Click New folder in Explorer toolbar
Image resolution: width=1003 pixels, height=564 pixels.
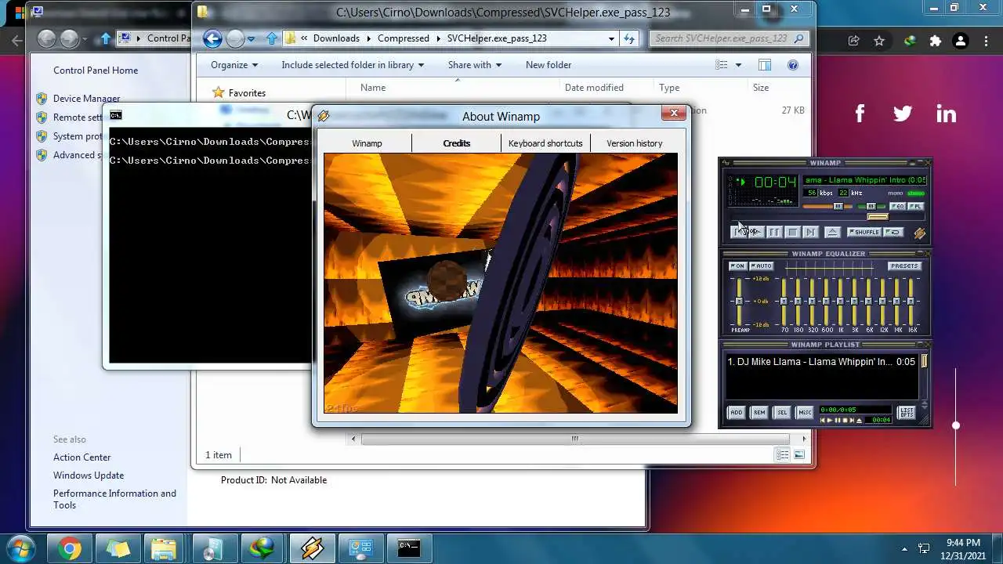[x=549, y=65]
